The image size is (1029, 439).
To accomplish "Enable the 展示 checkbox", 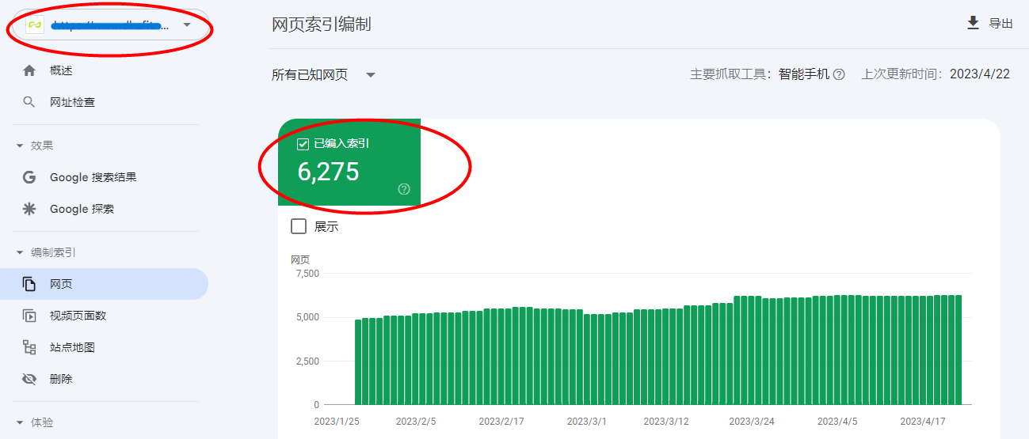I will pyautogui.click(x=299, y=226).
